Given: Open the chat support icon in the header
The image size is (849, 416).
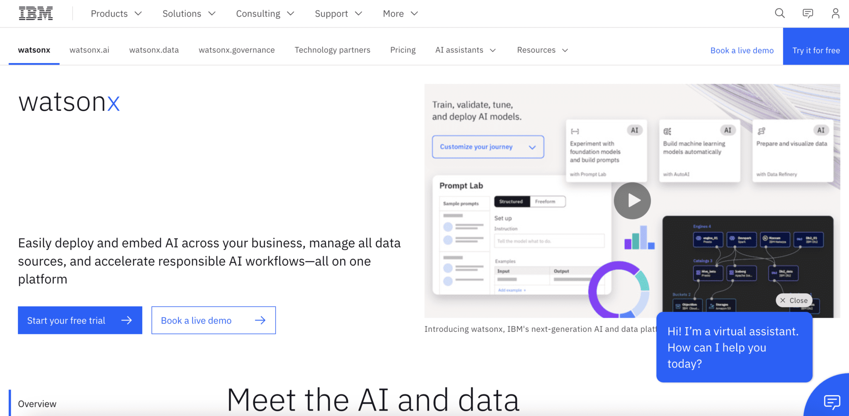Looking at the screenshot, I should [808, 13].
